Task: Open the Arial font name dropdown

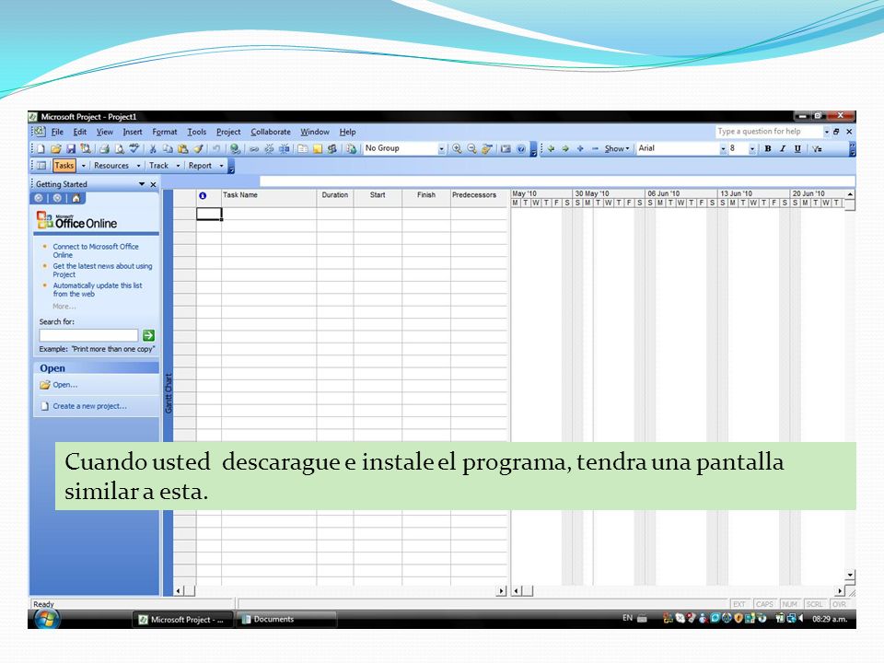Action: coord(723,149)
